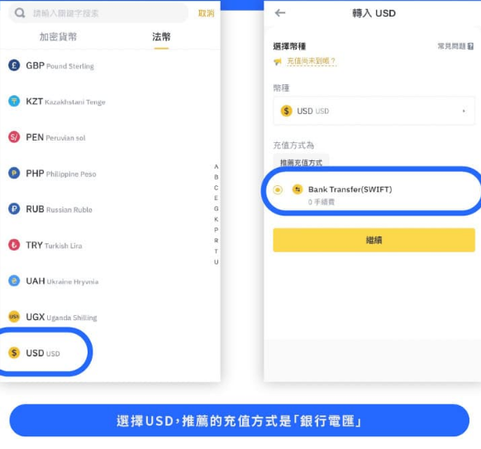This screenshot has height=449, width=481.
Task: Jump to letter K in index
Action: pos(217,219)
